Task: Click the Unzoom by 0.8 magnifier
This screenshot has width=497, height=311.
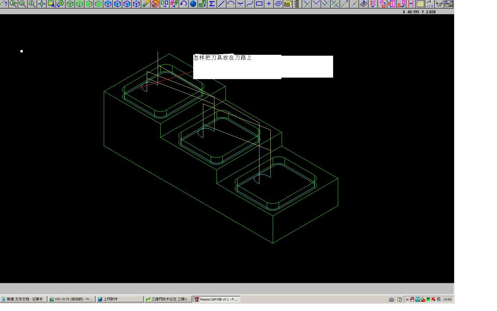Action: 32,4
